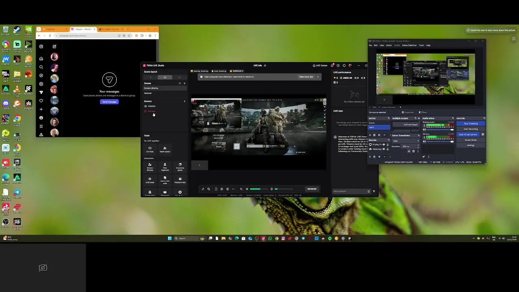Image resolution: width=519 pixels, height=292 pixels.
Task: Click the Chrome address bar
Action: [93, 36]
